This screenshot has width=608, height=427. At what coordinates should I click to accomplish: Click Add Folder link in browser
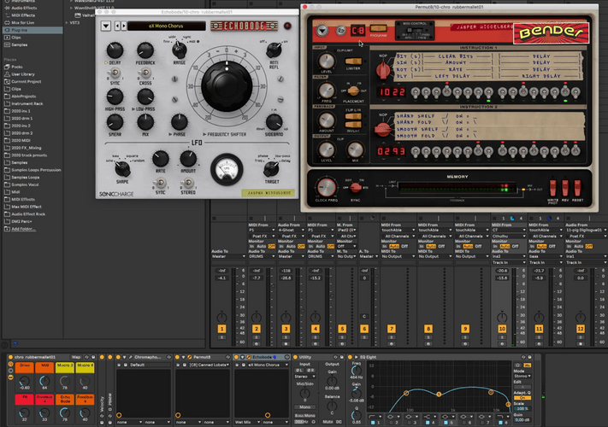pyautogui.click(x=23, y=229)
